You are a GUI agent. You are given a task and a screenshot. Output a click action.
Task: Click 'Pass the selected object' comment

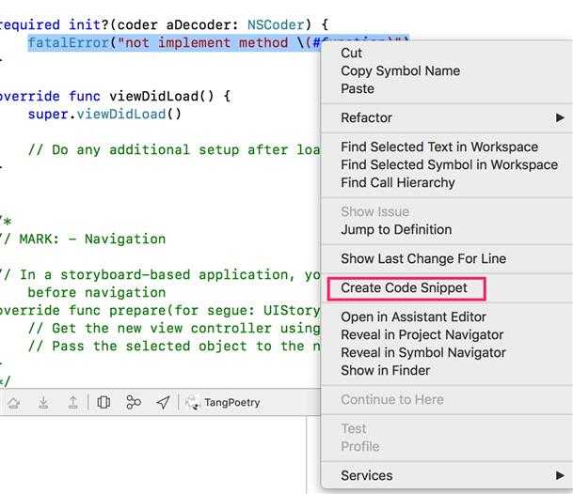pyautogui.click(x=174, y=347)
